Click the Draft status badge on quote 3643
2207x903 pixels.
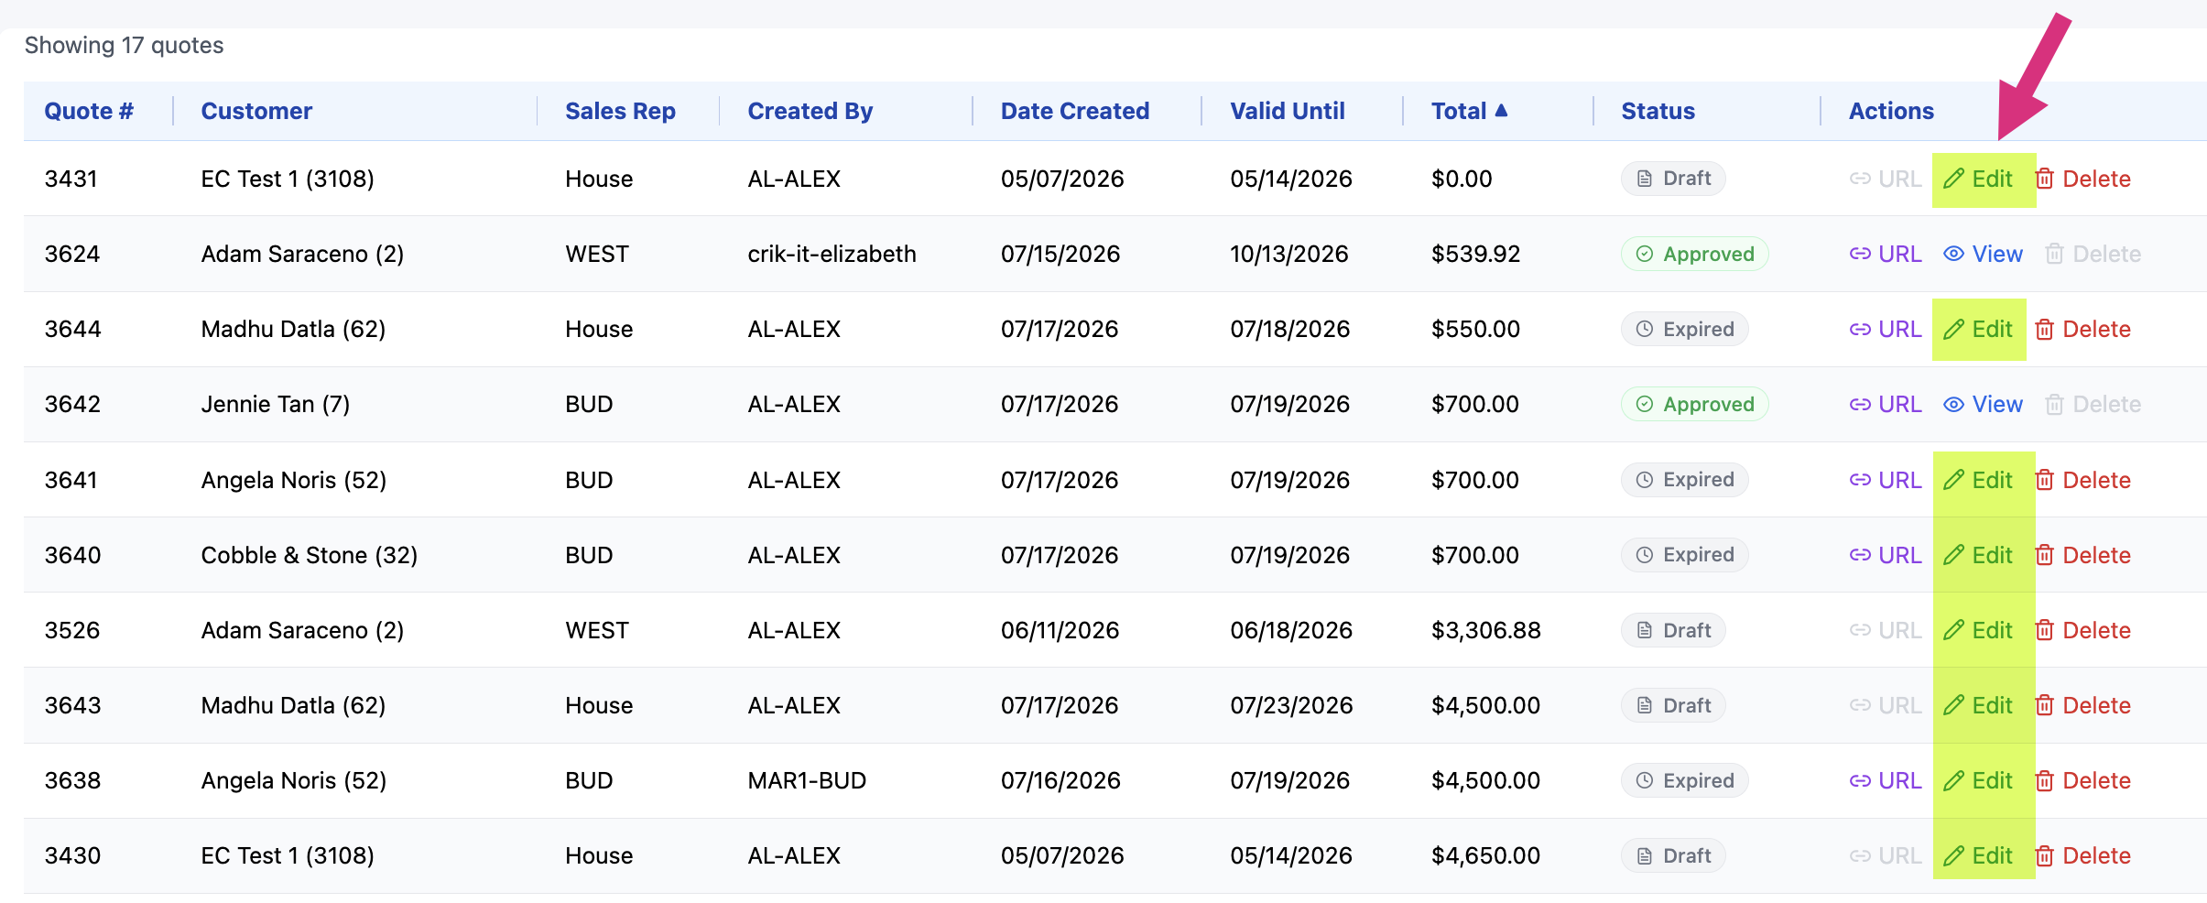click(x=1673, y=705)
